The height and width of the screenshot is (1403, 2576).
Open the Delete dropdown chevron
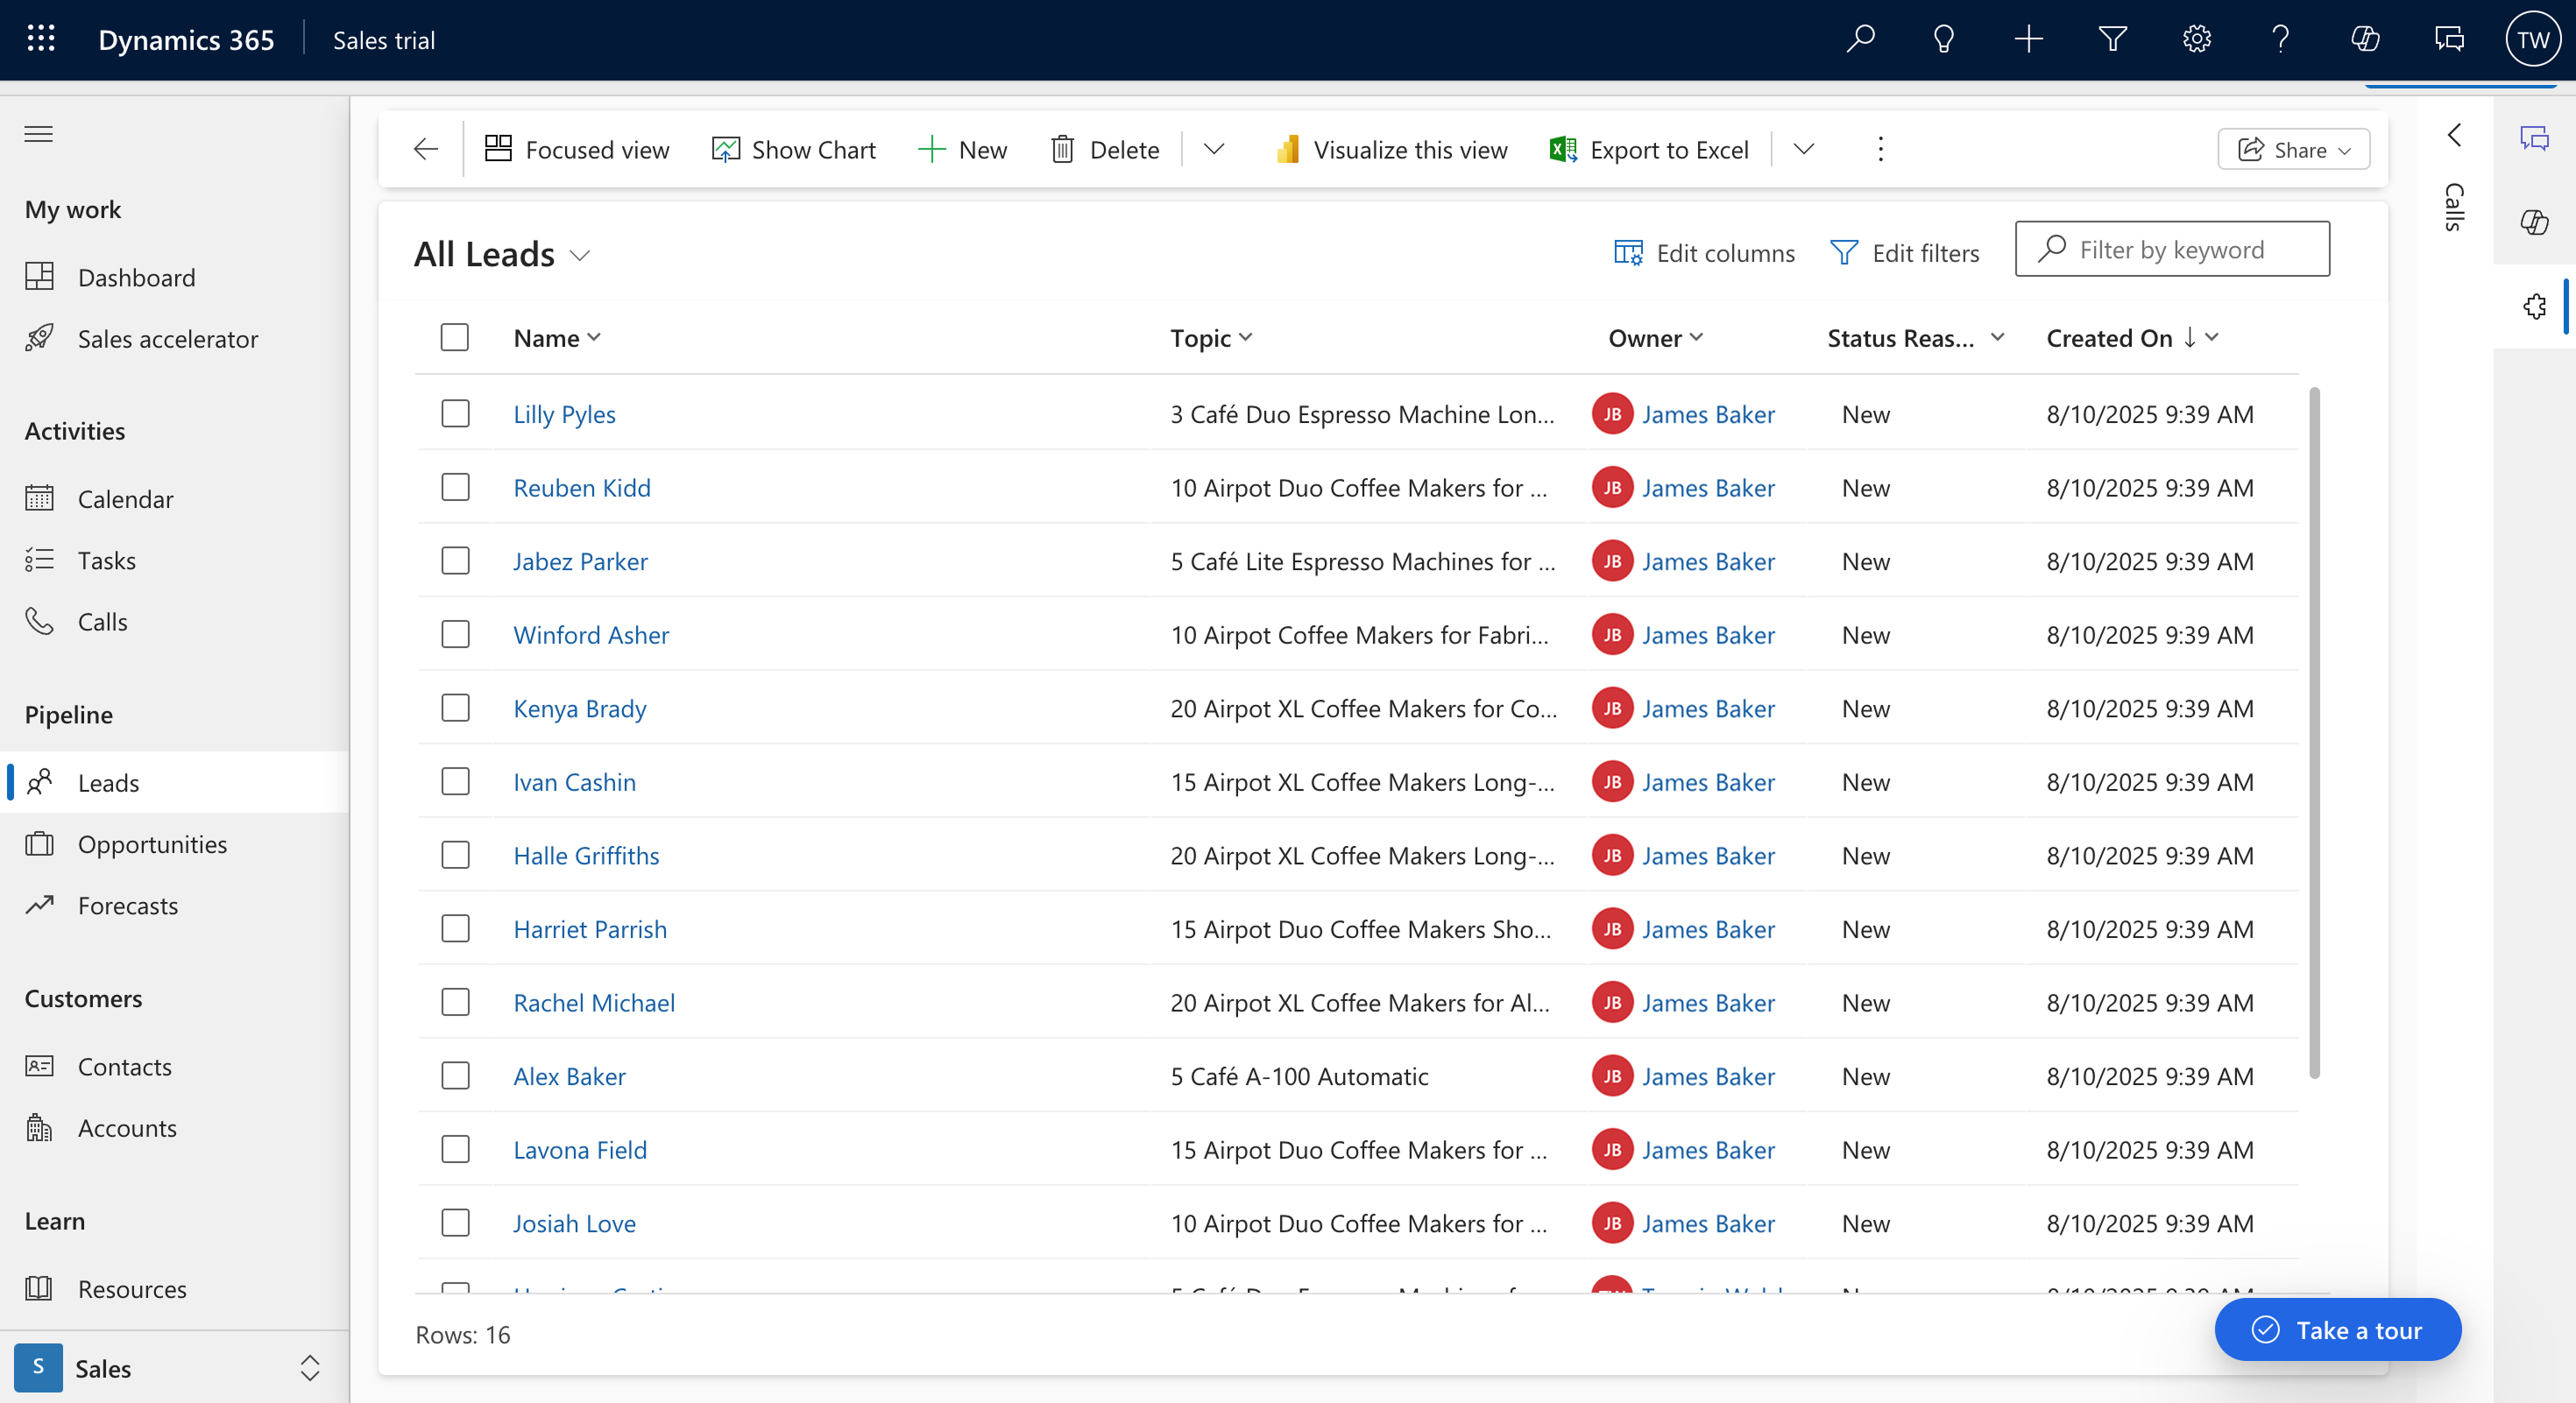(x=1214, y=150)
